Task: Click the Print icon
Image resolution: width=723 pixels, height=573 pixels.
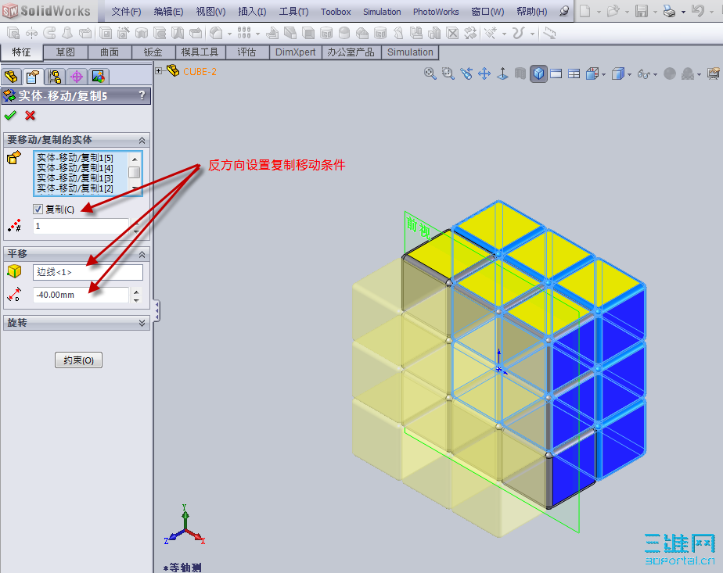Action: click(x=669, y=11)
